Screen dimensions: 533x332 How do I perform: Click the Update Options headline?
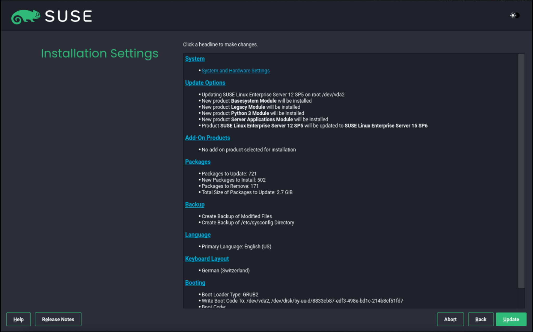pos(205,83)
